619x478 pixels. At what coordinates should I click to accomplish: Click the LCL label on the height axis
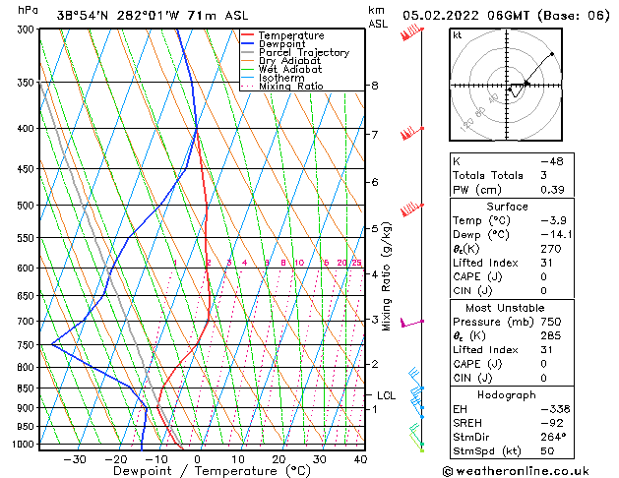[x=386, y=395]
